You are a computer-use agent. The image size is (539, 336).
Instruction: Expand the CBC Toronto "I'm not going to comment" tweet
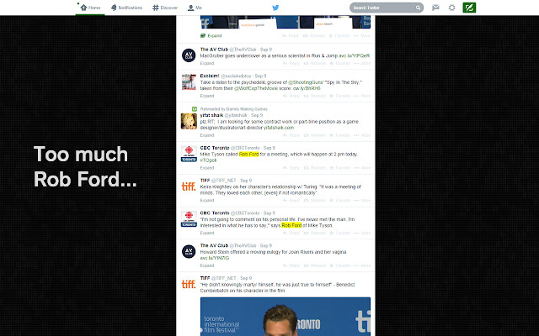[207, 233]
